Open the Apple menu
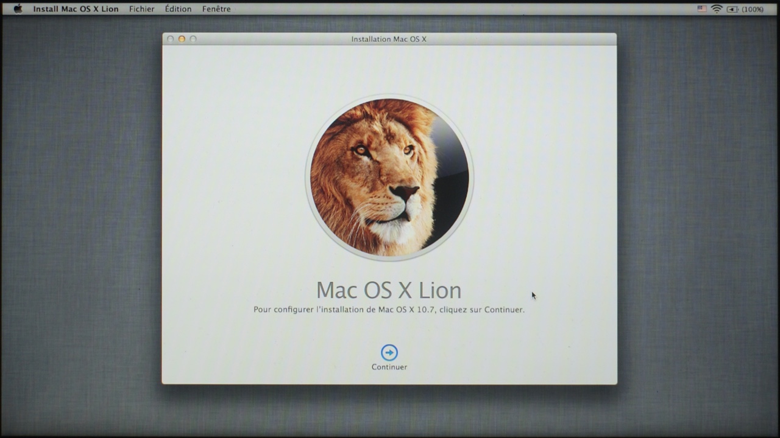 click(18, 9)
